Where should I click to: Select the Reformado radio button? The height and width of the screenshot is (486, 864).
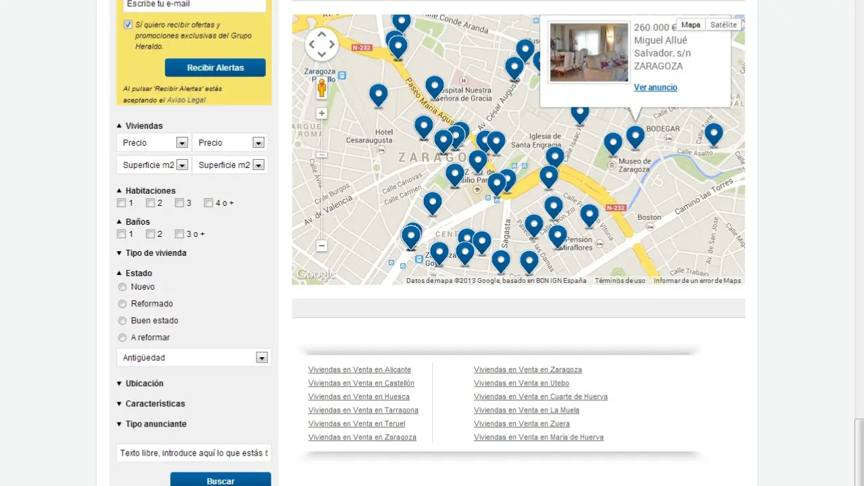122,304
